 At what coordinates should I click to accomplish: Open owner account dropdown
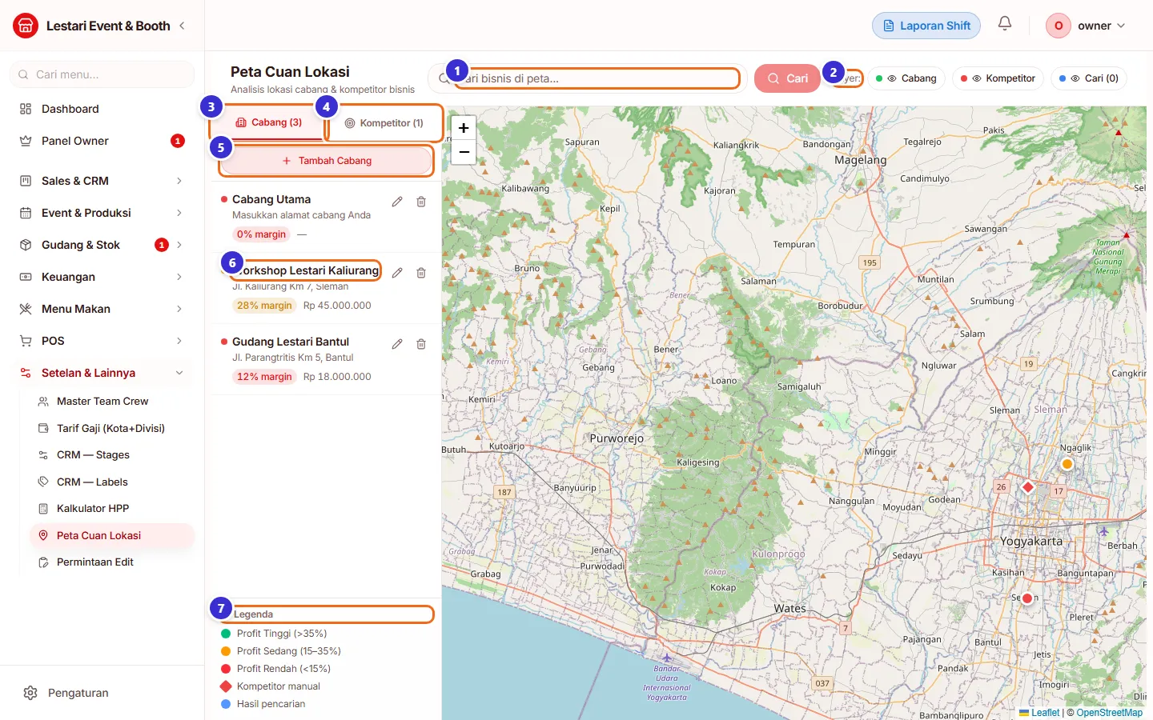click(1087, 26)
